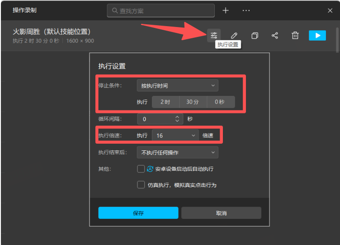
Task: Increase 循环间隔 with up stepper arrow
Action: 177,117
